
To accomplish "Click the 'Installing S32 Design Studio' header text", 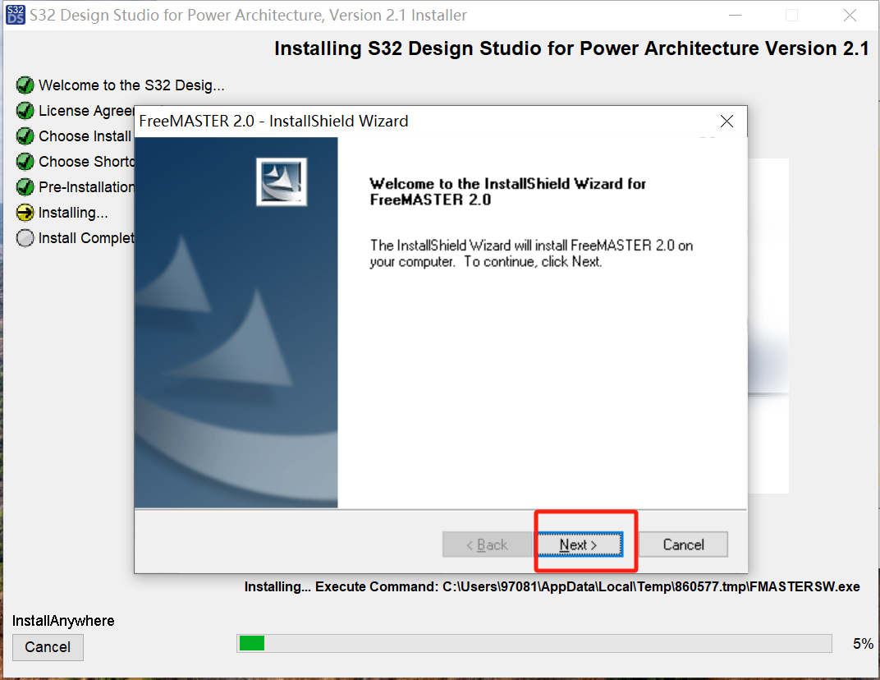I will coord(572,48).
